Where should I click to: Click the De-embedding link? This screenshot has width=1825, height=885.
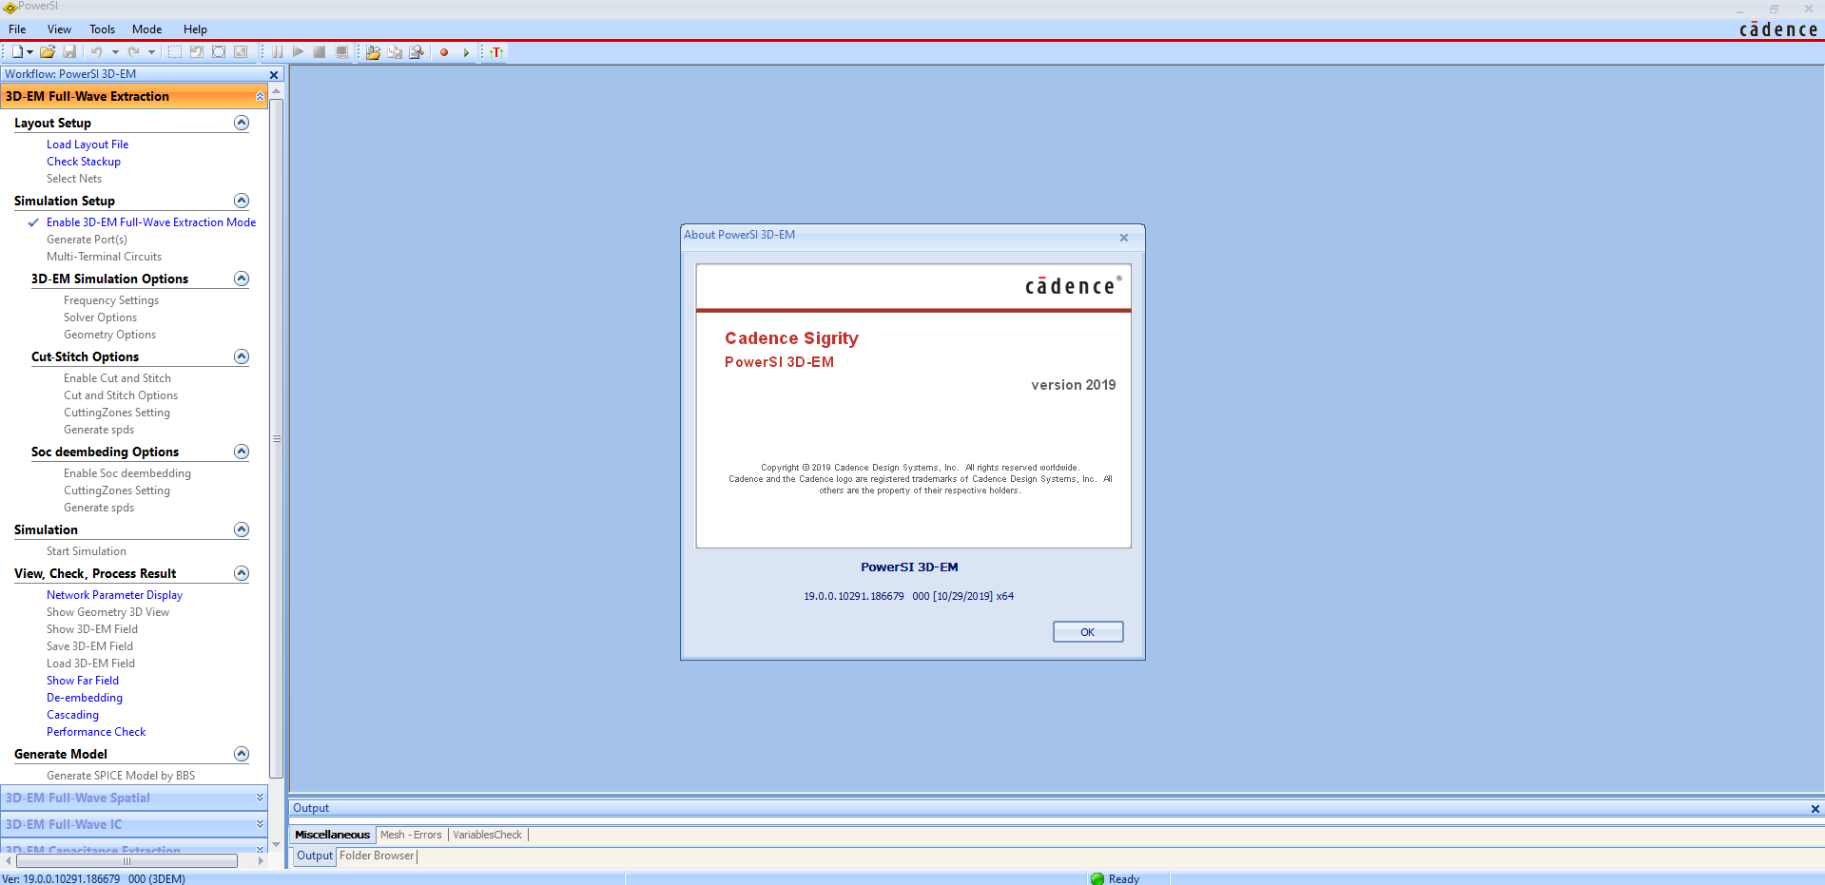(85, 698)
